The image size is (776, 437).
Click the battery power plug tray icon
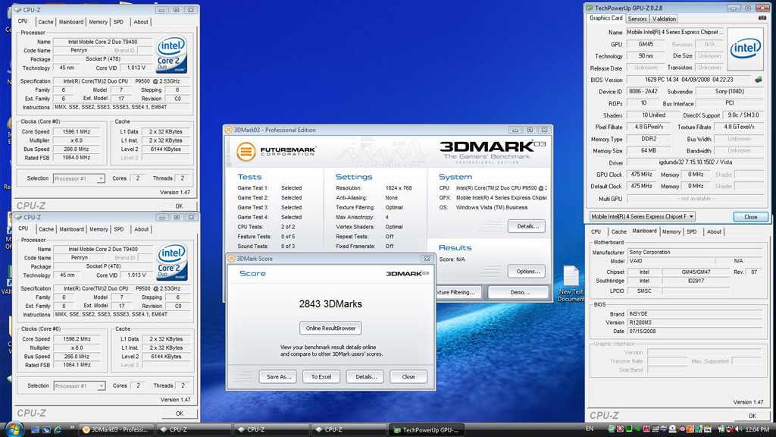[721, 429]
